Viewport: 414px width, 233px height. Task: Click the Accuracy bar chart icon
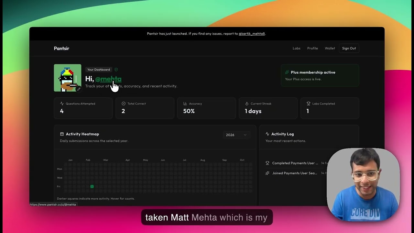point(185,104)
